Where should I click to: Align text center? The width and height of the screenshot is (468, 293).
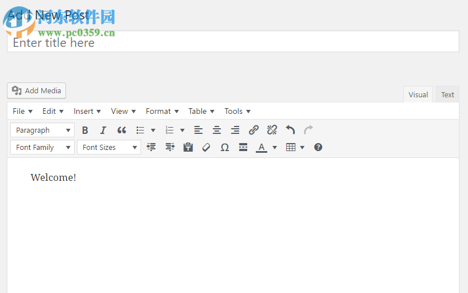click(x=217, y=130)
